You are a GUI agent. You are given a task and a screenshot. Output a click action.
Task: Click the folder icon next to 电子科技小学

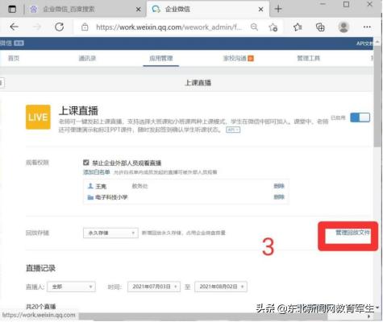click(90, 197)
